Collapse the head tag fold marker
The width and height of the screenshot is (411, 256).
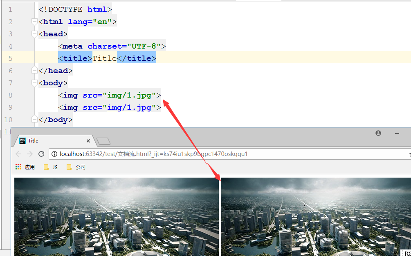tap(34, 34)
